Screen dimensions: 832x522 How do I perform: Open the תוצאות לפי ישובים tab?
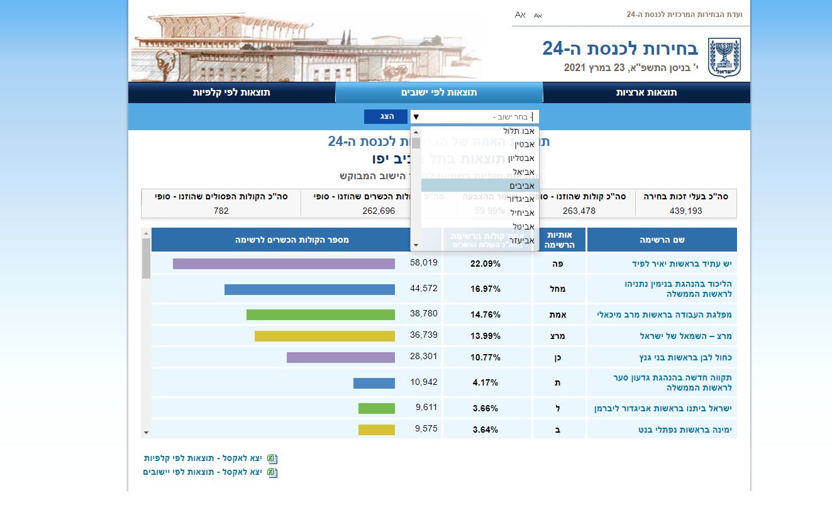coord(439,92)
